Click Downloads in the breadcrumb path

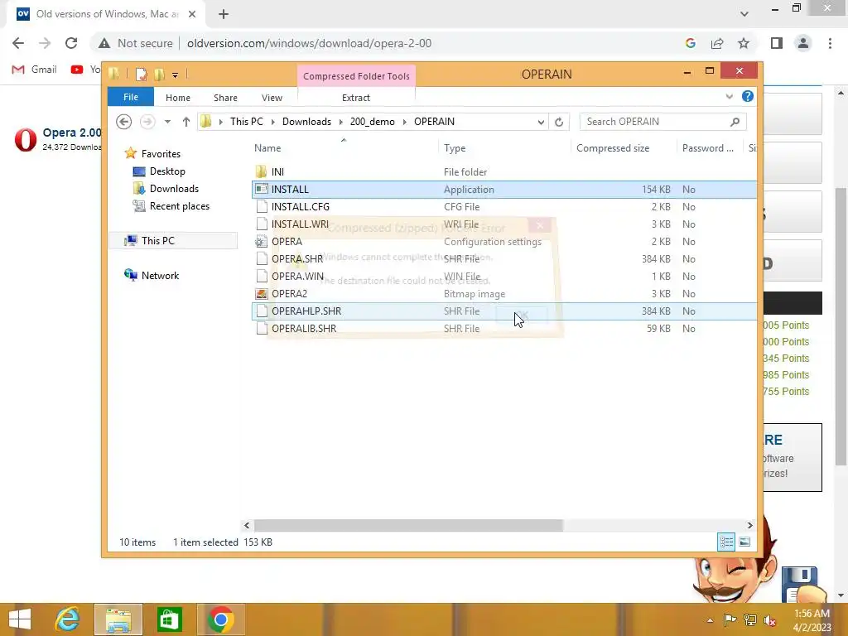tap(306, 122)
